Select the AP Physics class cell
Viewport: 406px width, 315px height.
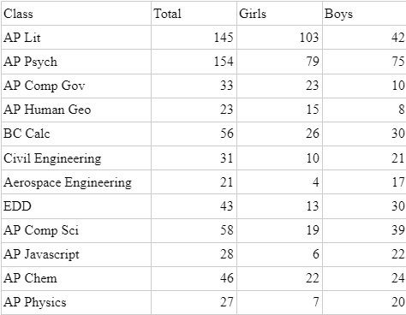pos(76,302)
